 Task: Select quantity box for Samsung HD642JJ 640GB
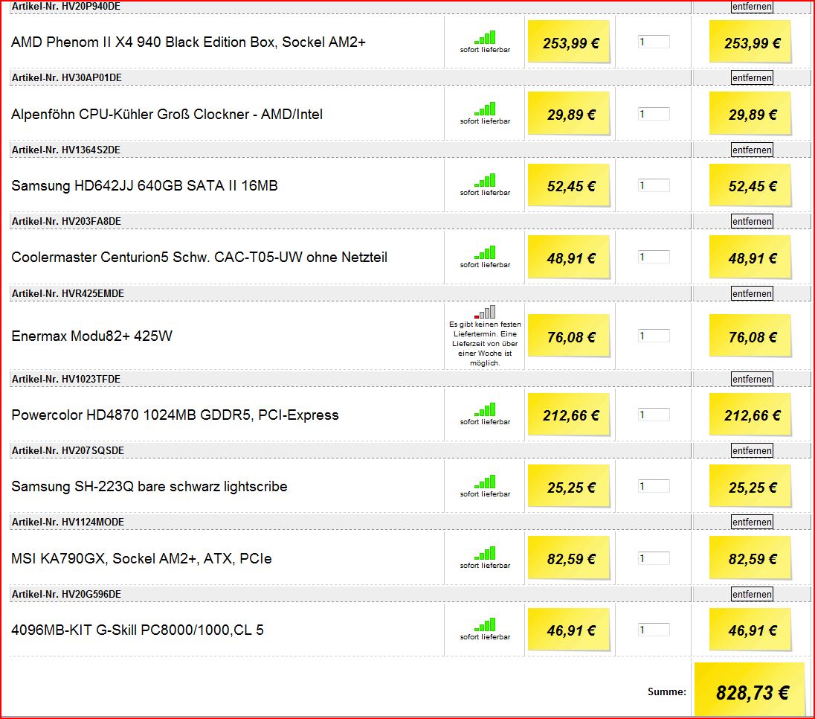654,185
